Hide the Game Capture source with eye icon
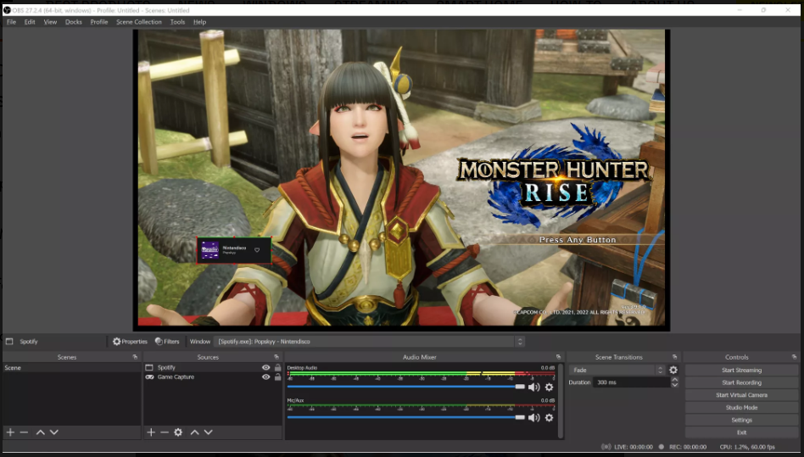Screen dimensions: 804x457 click(x=265, y=377)
